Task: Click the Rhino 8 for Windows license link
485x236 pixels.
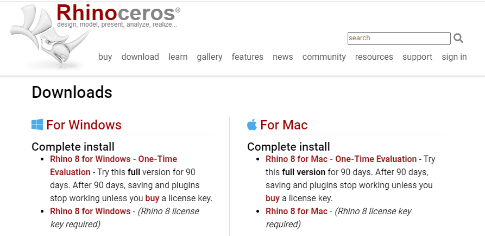Action: 90,211
